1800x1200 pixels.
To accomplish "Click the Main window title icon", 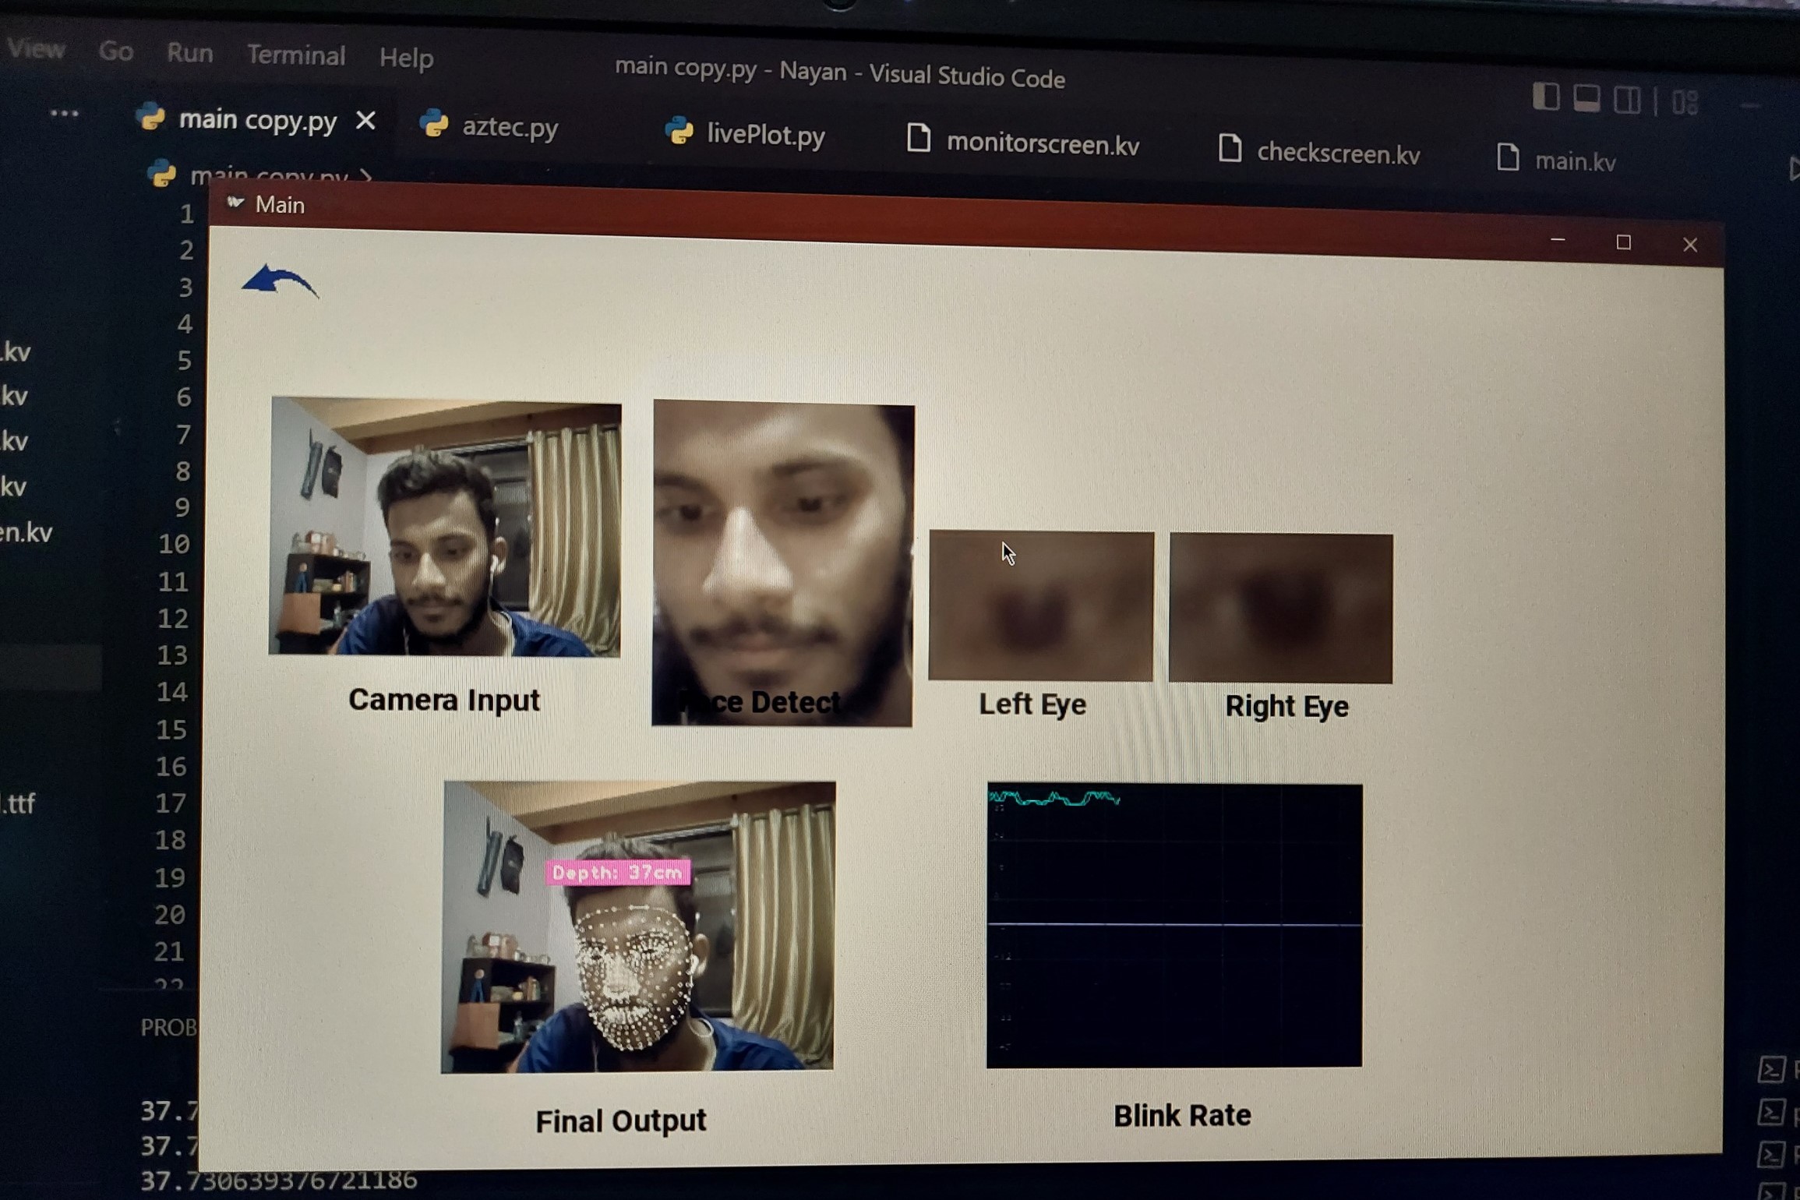I will pyautogui.click(x=235, y=203).
